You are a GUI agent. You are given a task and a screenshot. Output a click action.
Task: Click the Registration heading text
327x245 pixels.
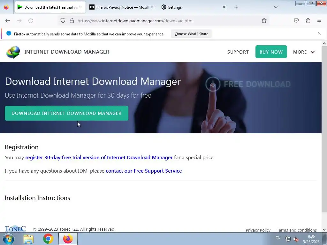tap(22, 147)
